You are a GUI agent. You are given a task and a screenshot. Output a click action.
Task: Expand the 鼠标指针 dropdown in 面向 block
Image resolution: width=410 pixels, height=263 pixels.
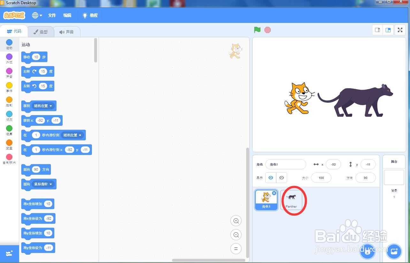tap(43, 184)
